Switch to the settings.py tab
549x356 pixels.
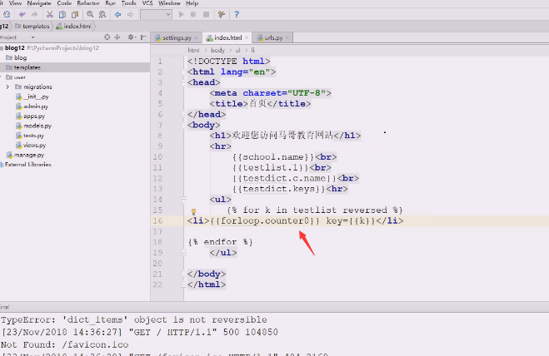tap(177, 37)
